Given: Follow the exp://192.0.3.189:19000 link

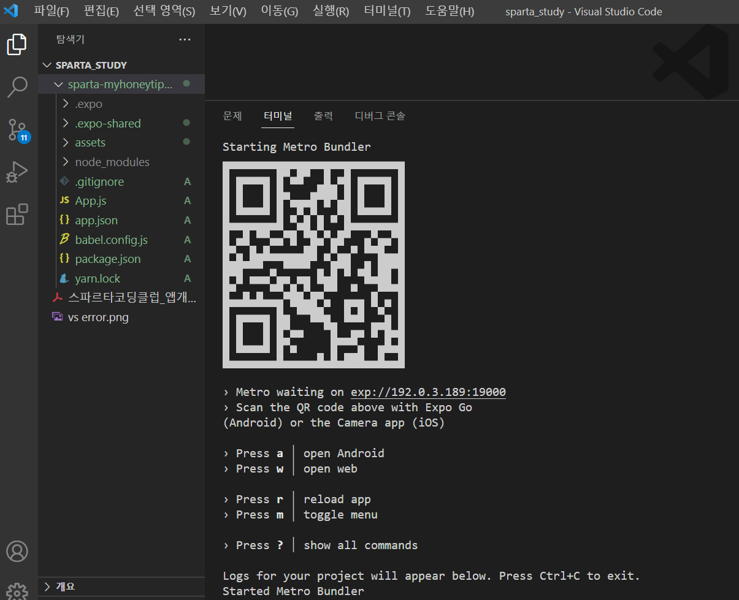Looking at the screenshot, I should coord(428,392).
